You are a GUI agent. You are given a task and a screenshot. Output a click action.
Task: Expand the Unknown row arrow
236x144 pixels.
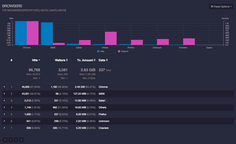(x=4, y=121)
